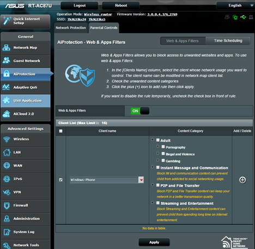255x249 pixels.
Task: Open the firmware version 3.0.0.4.376_2769 link
Action: 162,14
